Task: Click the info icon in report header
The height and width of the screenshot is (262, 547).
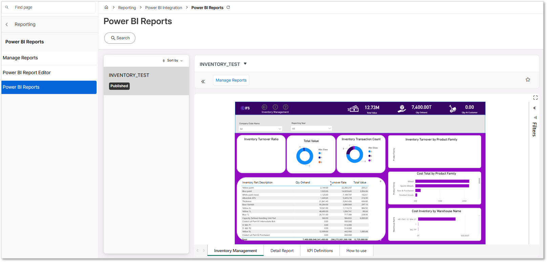Action: (275, 107)
